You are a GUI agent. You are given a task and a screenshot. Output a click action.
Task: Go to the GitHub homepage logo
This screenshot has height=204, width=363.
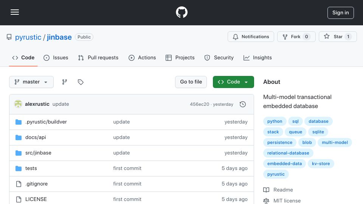(x=181, y=12)
